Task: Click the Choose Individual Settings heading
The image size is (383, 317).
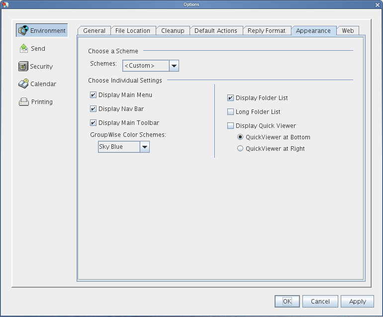Action: (125, 81)
